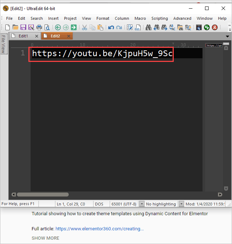The width and height of the screenshot is (232, 244).
Task: Open the Advanced menu
Action: tap(182, 18)
